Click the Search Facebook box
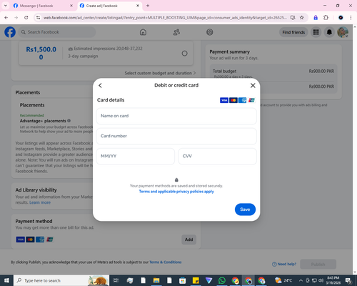Screen dimensions: 357x286 (x=57, y=32)
